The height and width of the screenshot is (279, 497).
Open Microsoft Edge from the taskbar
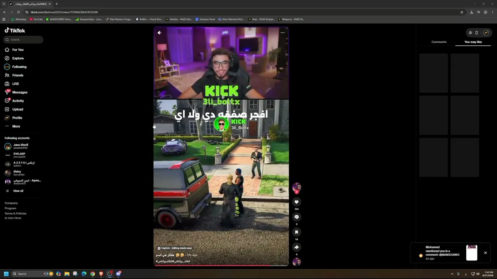84,274
